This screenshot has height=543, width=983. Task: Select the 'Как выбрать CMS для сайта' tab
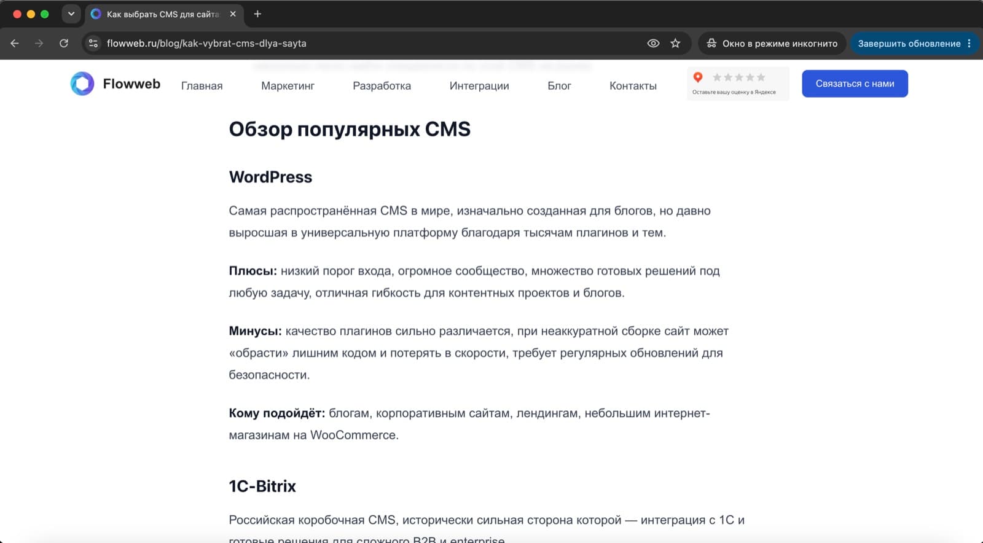[163, 14]
